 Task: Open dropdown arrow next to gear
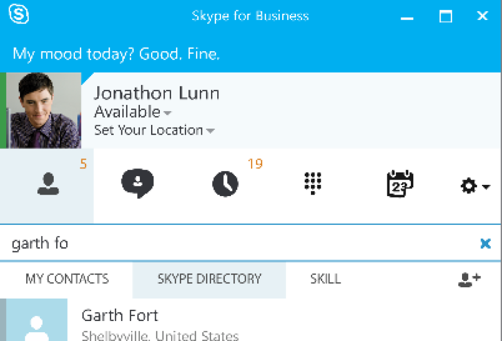click(x=486, y=187)
